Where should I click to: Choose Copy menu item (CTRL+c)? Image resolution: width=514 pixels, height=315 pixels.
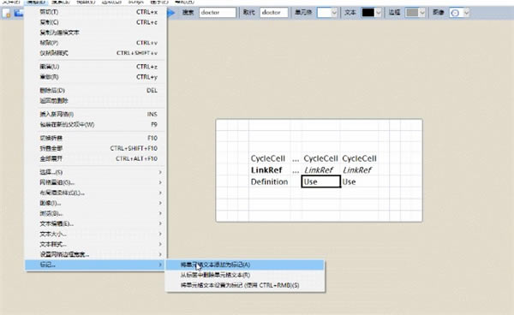click(96, 22)
